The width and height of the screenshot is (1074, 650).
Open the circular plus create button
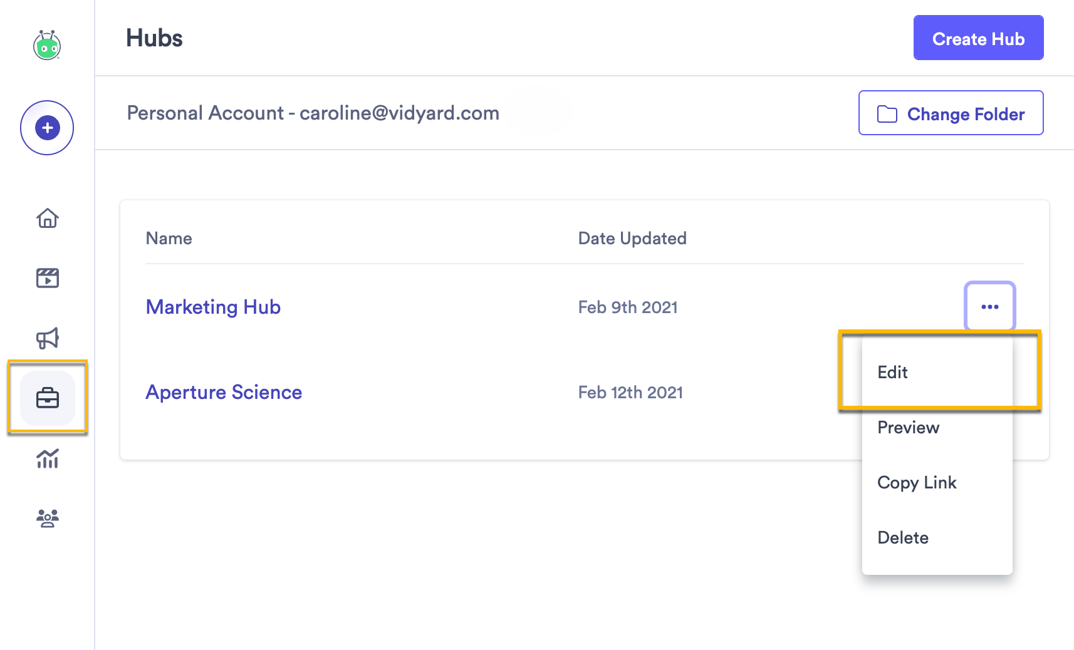[46, 127]
